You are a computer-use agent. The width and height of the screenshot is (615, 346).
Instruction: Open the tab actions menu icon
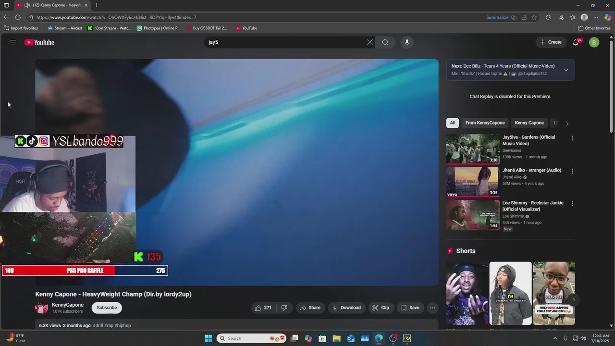click(x=6, y=5)
